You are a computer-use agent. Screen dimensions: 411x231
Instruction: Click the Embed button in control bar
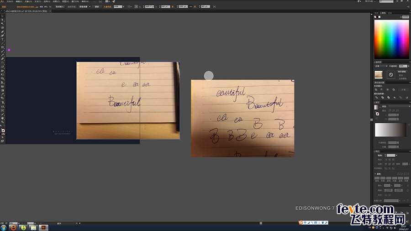(60, 6)
